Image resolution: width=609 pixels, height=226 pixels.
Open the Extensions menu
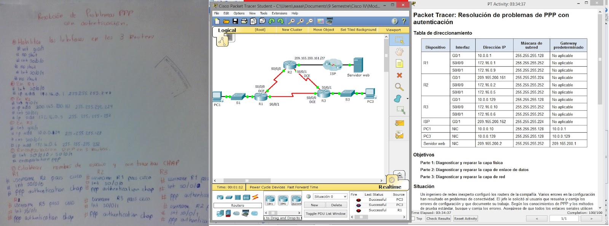(279, 13)
